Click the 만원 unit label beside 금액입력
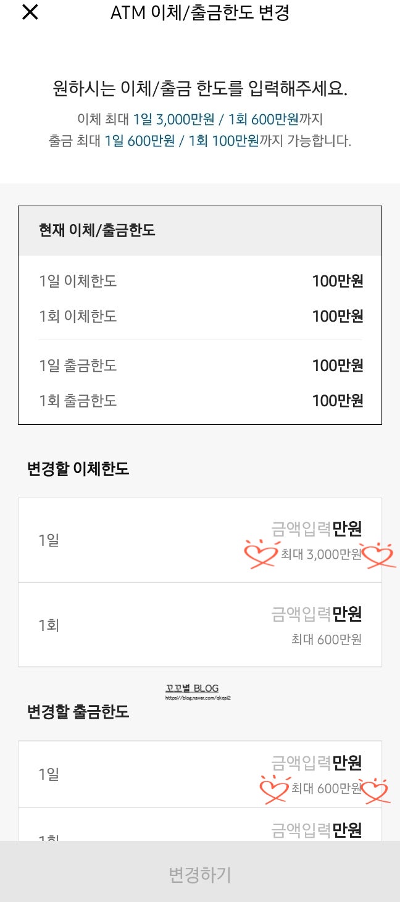This screenshot has height=902, width=400. point(347,528)
